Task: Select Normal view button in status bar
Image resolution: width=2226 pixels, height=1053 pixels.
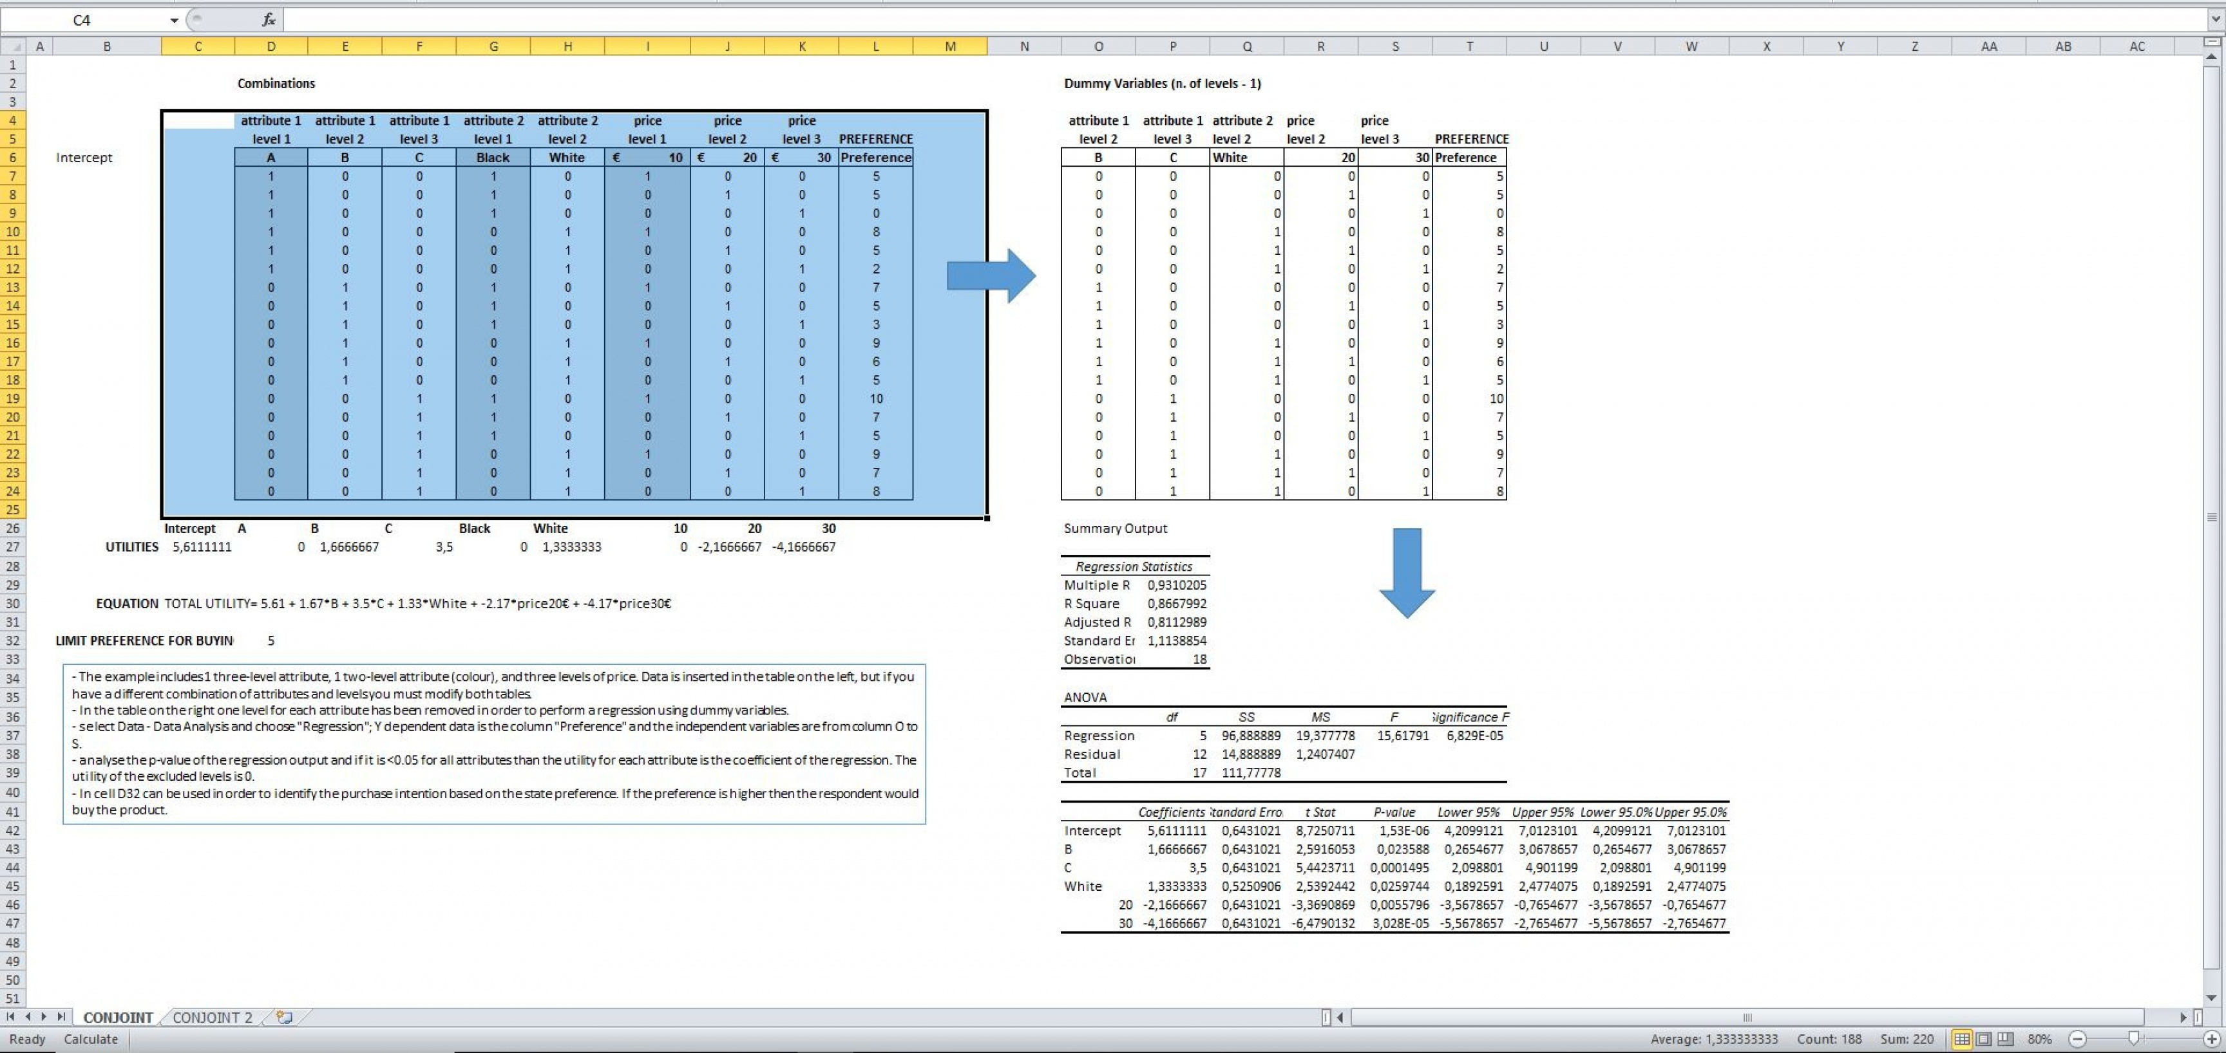Action: [x=1961, y=1038]
